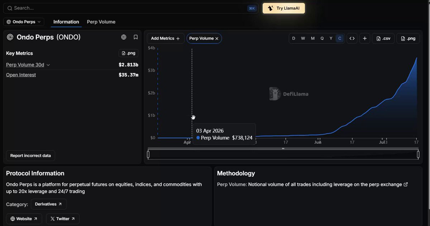430x226 pixels.
Task: Click the Ondo Perps logo beside the title
Action: pos(10,37)
